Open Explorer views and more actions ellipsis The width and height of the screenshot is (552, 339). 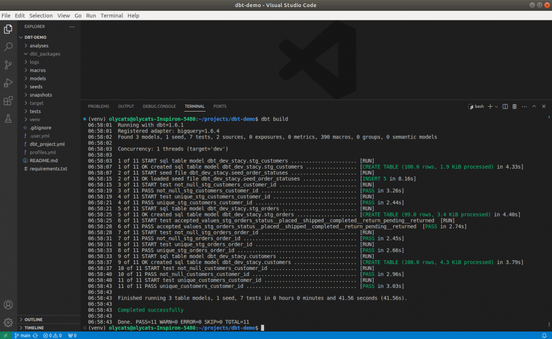click(72, 27)
